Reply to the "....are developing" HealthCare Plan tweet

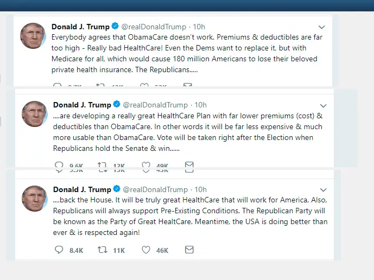(x=59, y=165)
